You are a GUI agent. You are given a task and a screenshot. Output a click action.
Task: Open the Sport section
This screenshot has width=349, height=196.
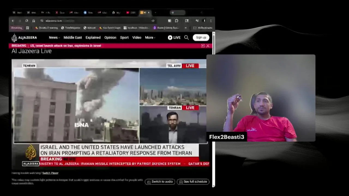124,38
